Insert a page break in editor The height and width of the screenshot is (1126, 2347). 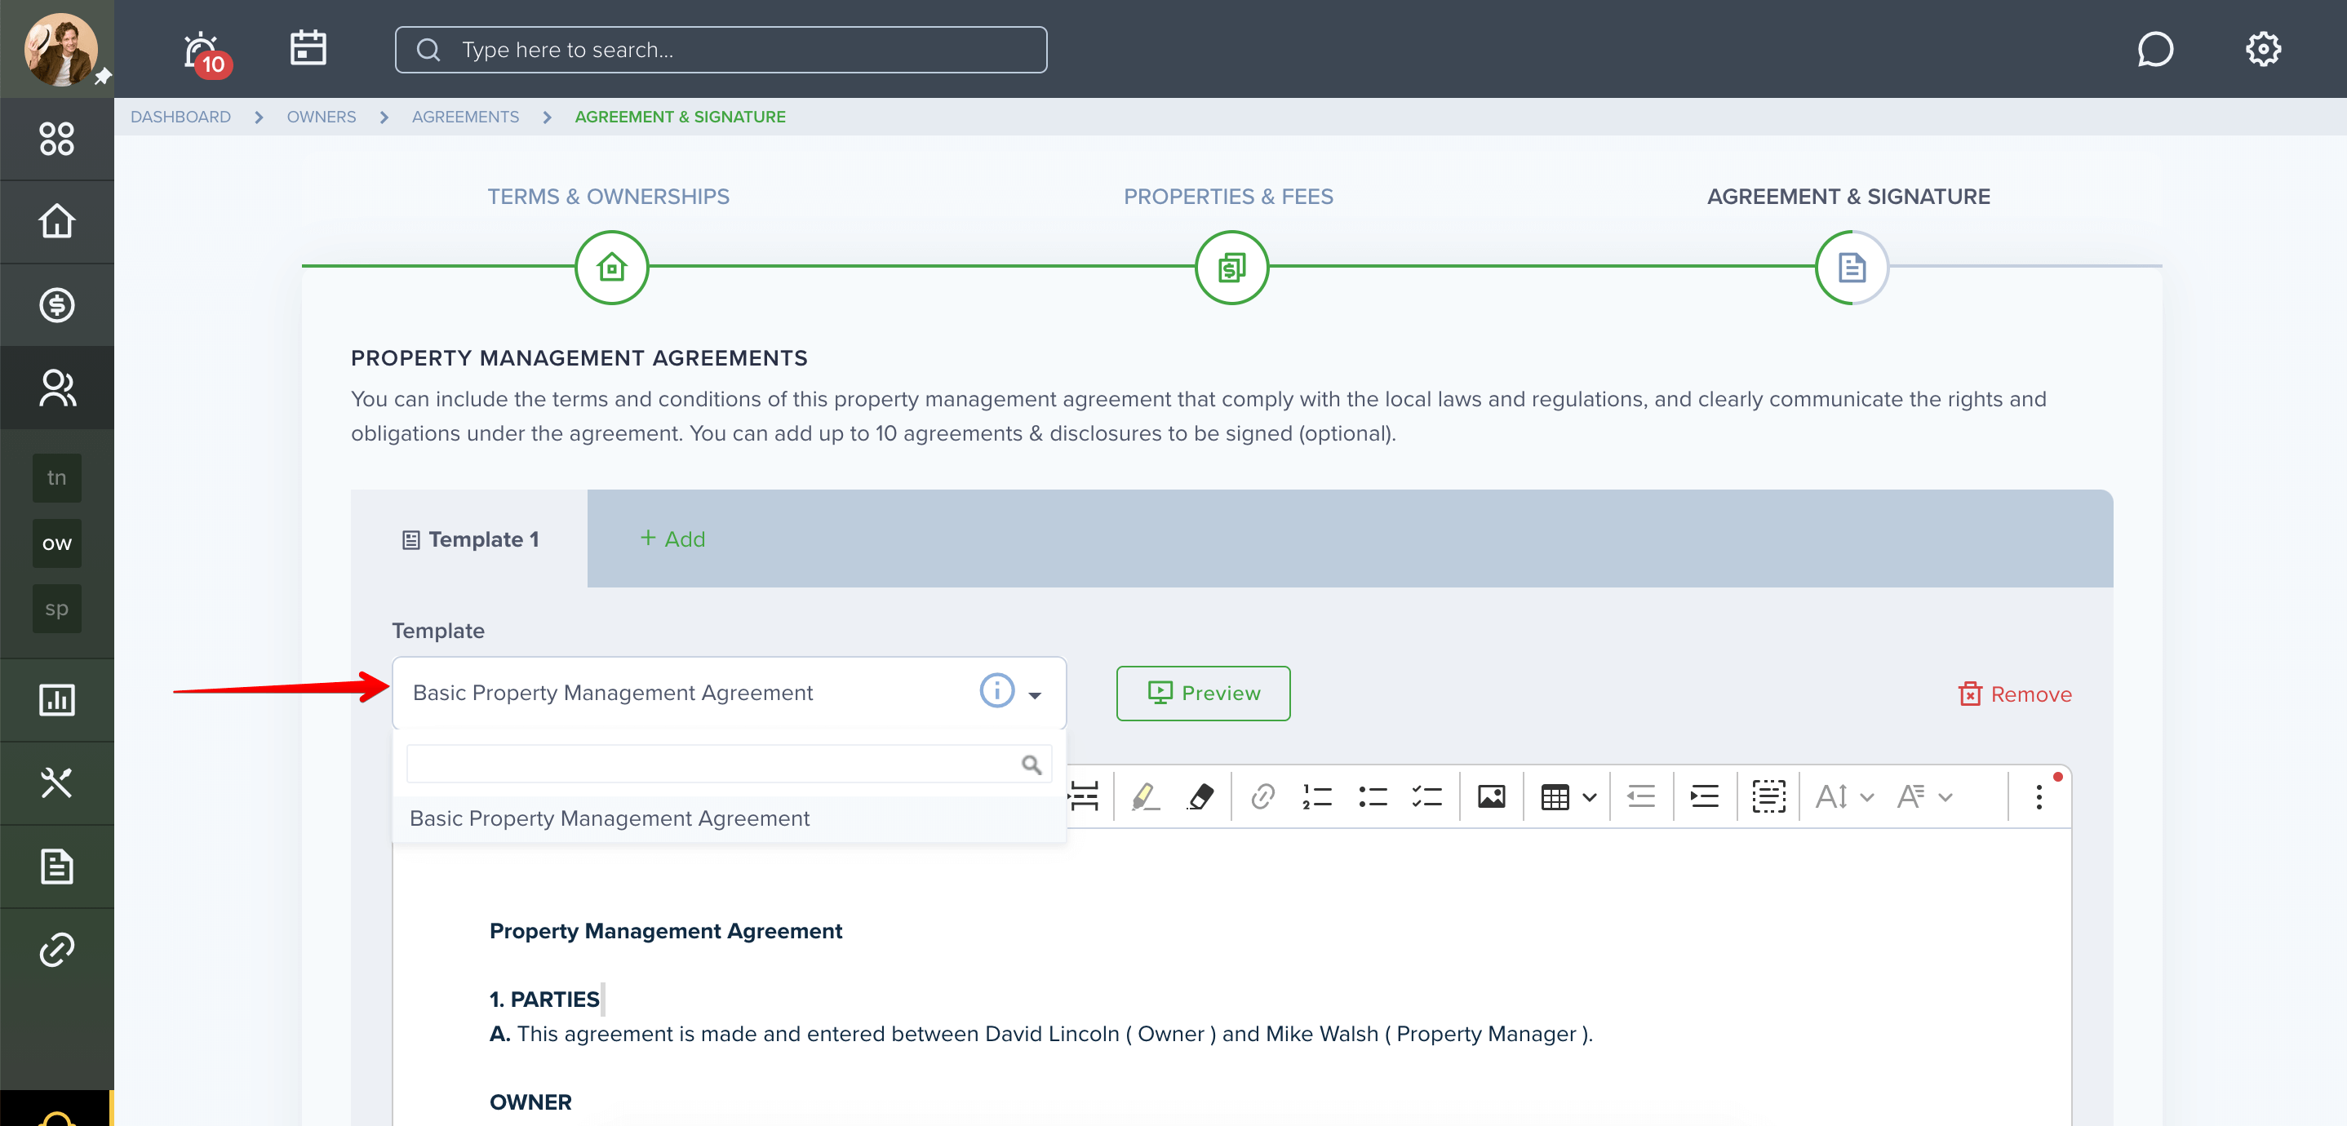click(x=1085, y=796)
